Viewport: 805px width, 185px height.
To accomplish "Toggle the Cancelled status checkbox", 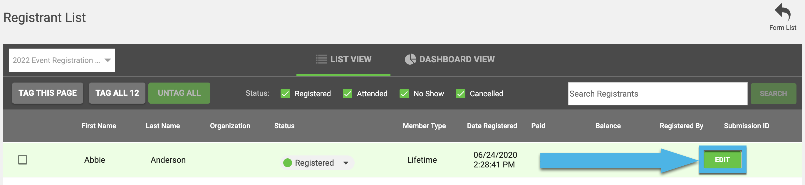I will [x=460, y=94].
